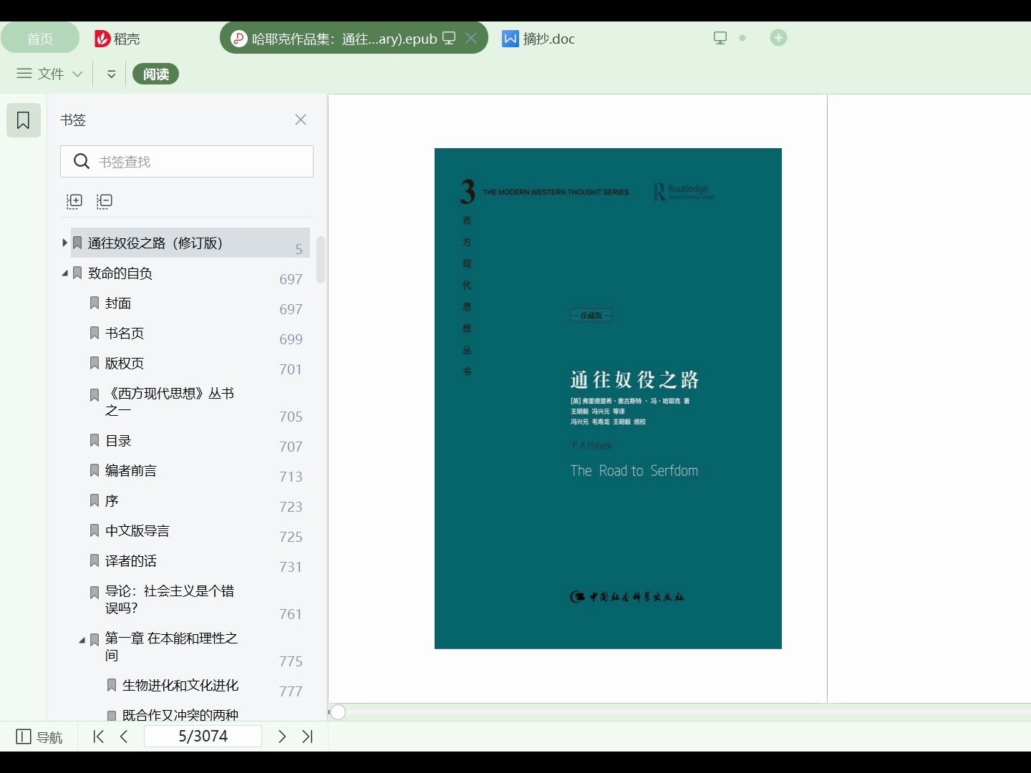Viewport: 1031px width, 773px height.
Task: Click the Word icon on 摘抄.doc tab
Action: tap(510, 39)
